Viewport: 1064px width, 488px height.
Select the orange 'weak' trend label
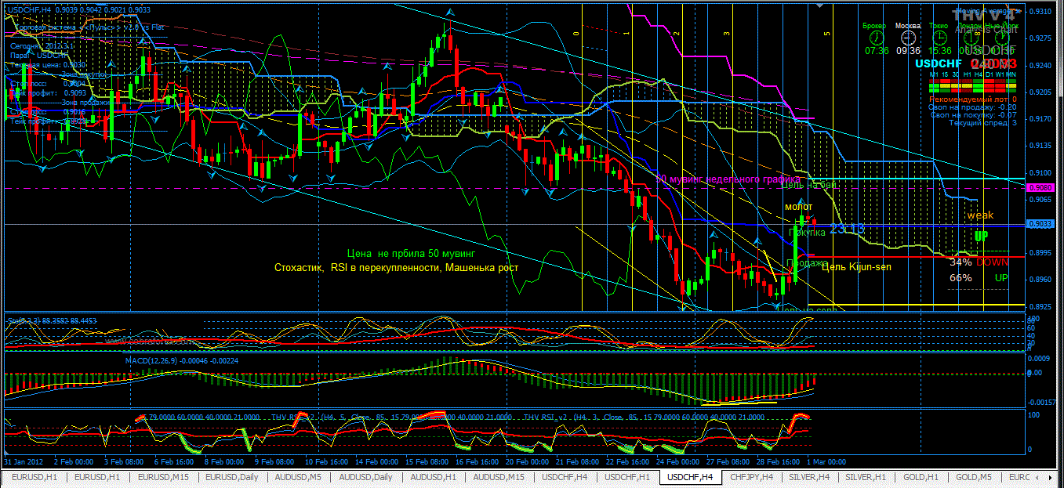click(x=980, y=215)
